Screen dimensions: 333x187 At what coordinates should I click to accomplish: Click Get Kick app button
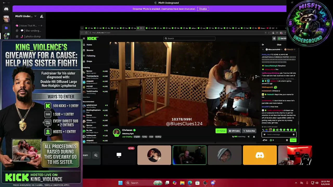coord(282,38)
